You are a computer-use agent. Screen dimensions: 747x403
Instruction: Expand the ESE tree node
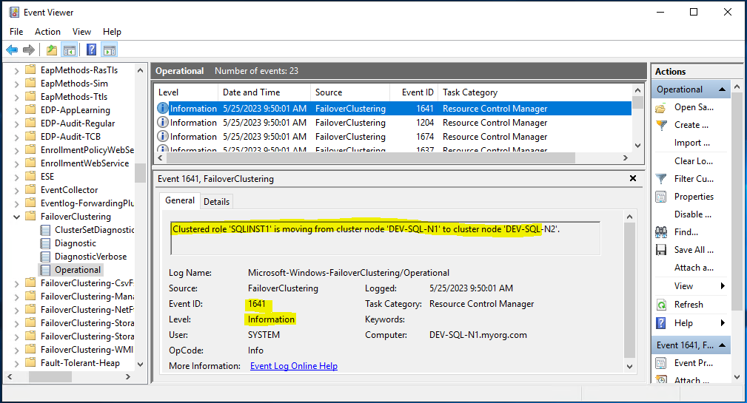click(x=17, y=177)
